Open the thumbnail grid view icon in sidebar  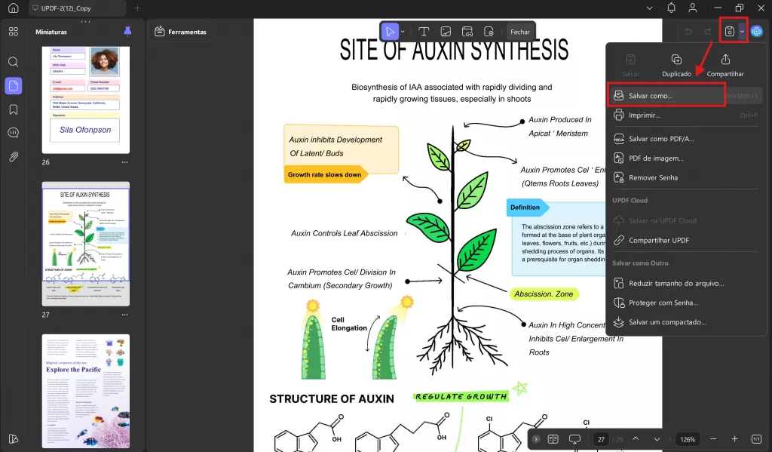coord(14,32)
